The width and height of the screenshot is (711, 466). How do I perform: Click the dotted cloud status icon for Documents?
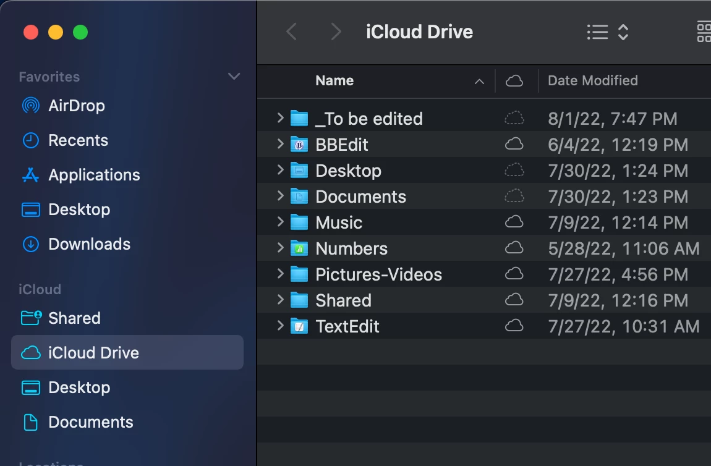514,197
